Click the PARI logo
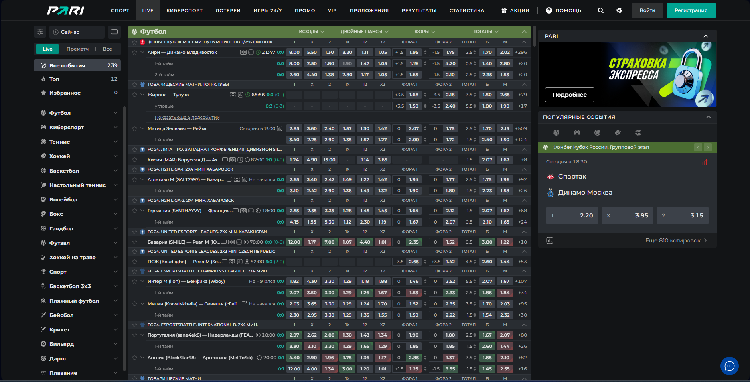Viewport: 750px width, 382px height. [x=65, y=10]
